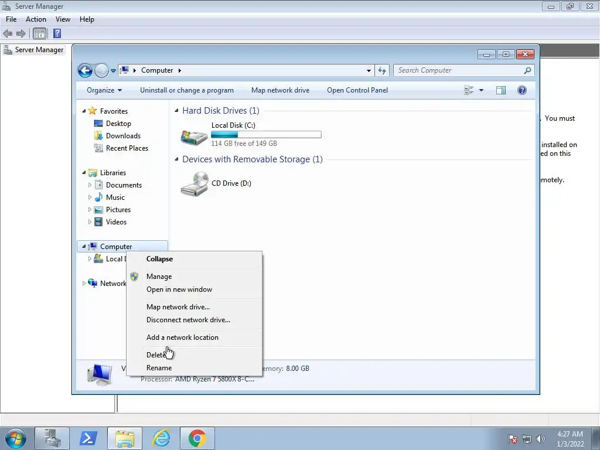
Task: Click the Local Disk (C:) usage bar
Action: 266,135
